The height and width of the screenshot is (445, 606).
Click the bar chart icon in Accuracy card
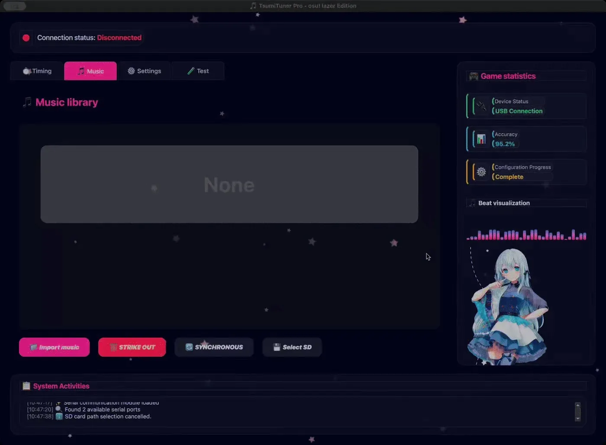[481, 139]
